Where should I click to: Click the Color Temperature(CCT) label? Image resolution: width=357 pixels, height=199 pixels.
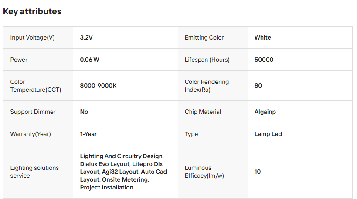point(36,86)
